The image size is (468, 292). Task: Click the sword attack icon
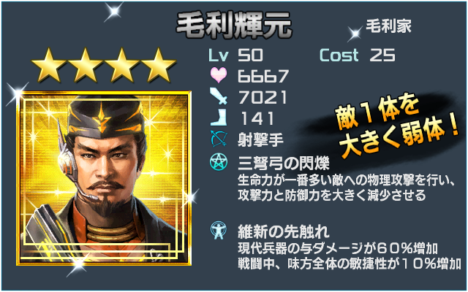[219, 96]
